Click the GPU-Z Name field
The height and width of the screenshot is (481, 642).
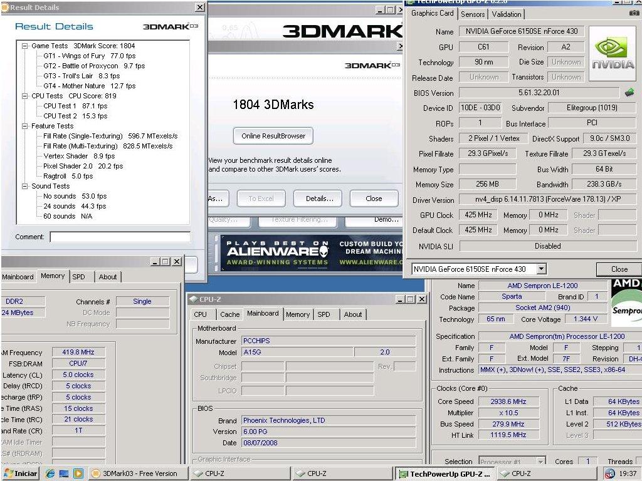522,31
